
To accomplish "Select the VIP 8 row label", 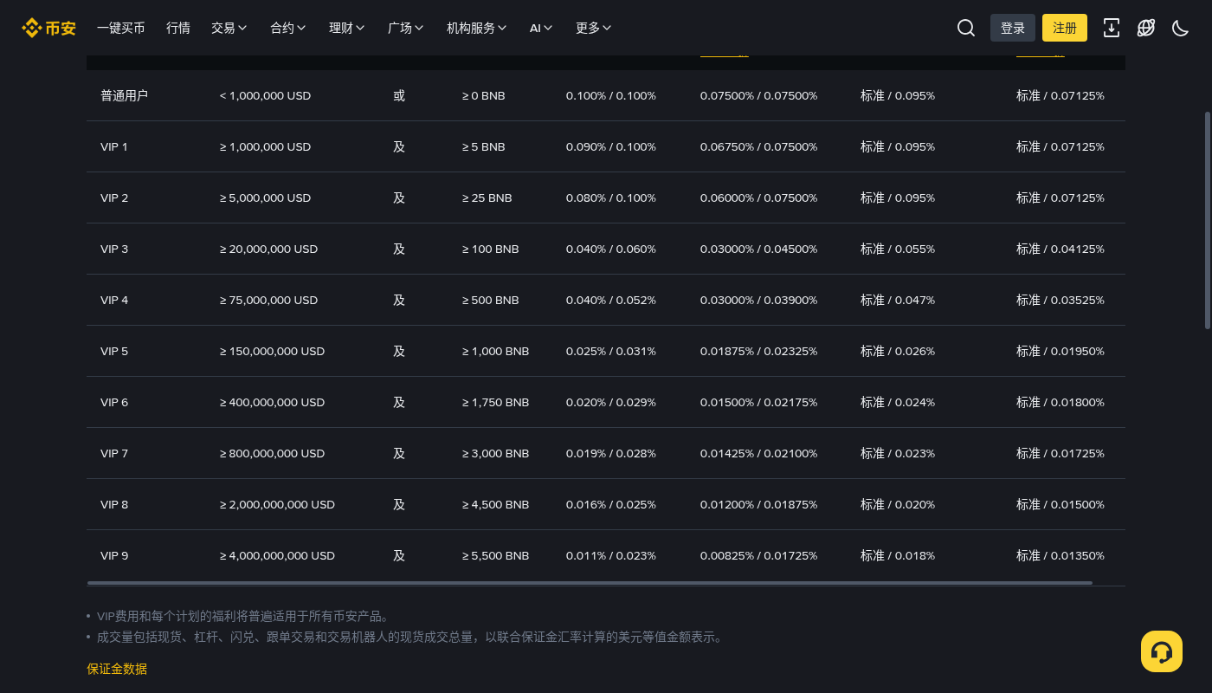I will [114, 504].
